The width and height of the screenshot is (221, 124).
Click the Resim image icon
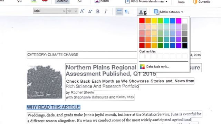(x=97, y=1)
